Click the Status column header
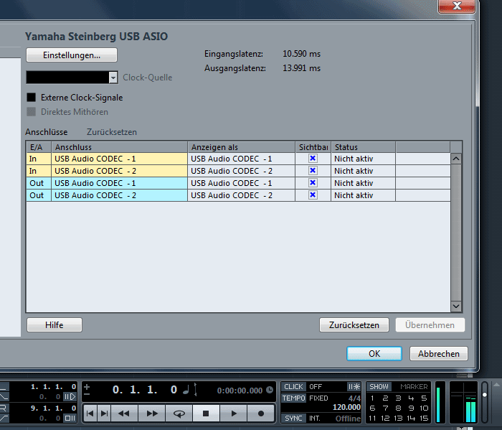 (364, 147)
